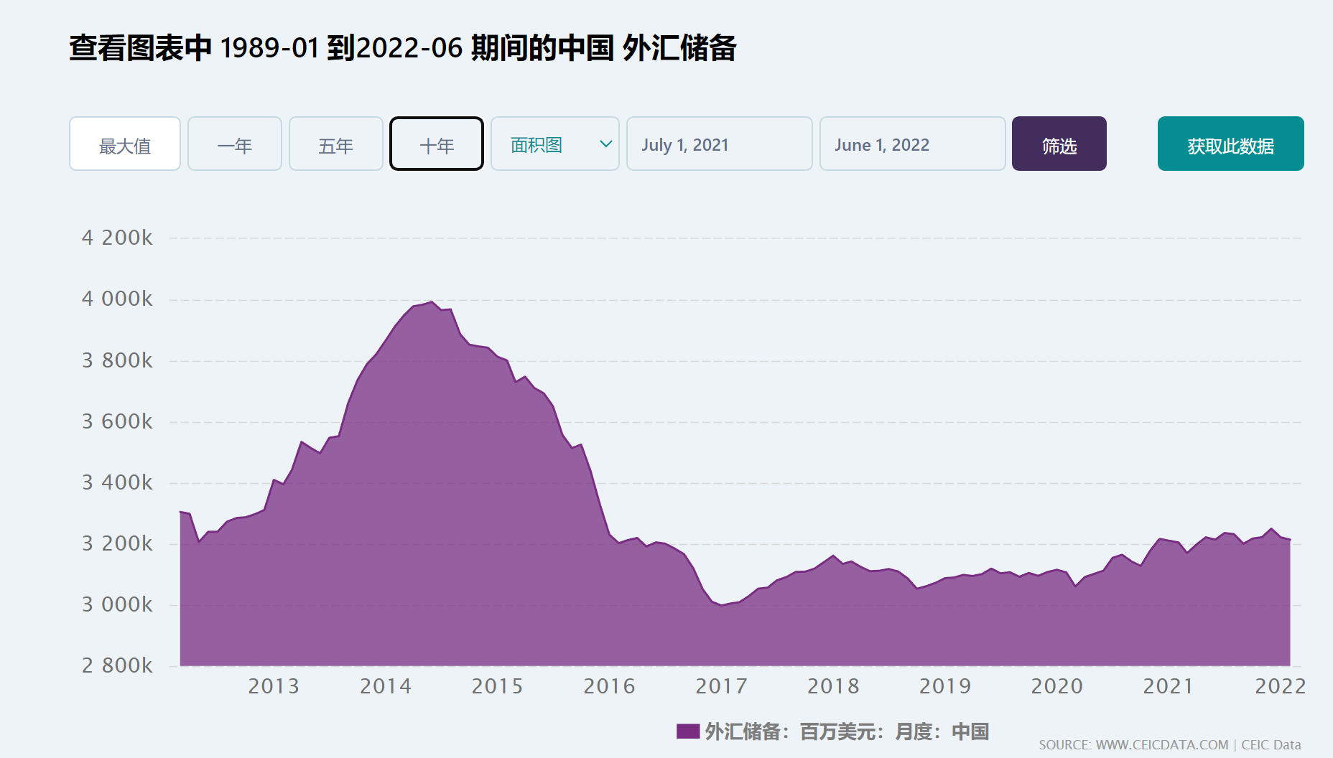Select the 十年 time range tab
Viewport: 1333px width, 758px height.
(436, 144)
